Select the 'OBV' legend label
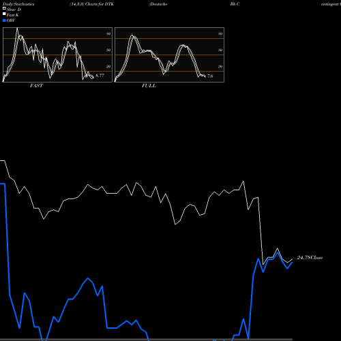The height and width of the screenshot is (341, 341). pos(11,20)
